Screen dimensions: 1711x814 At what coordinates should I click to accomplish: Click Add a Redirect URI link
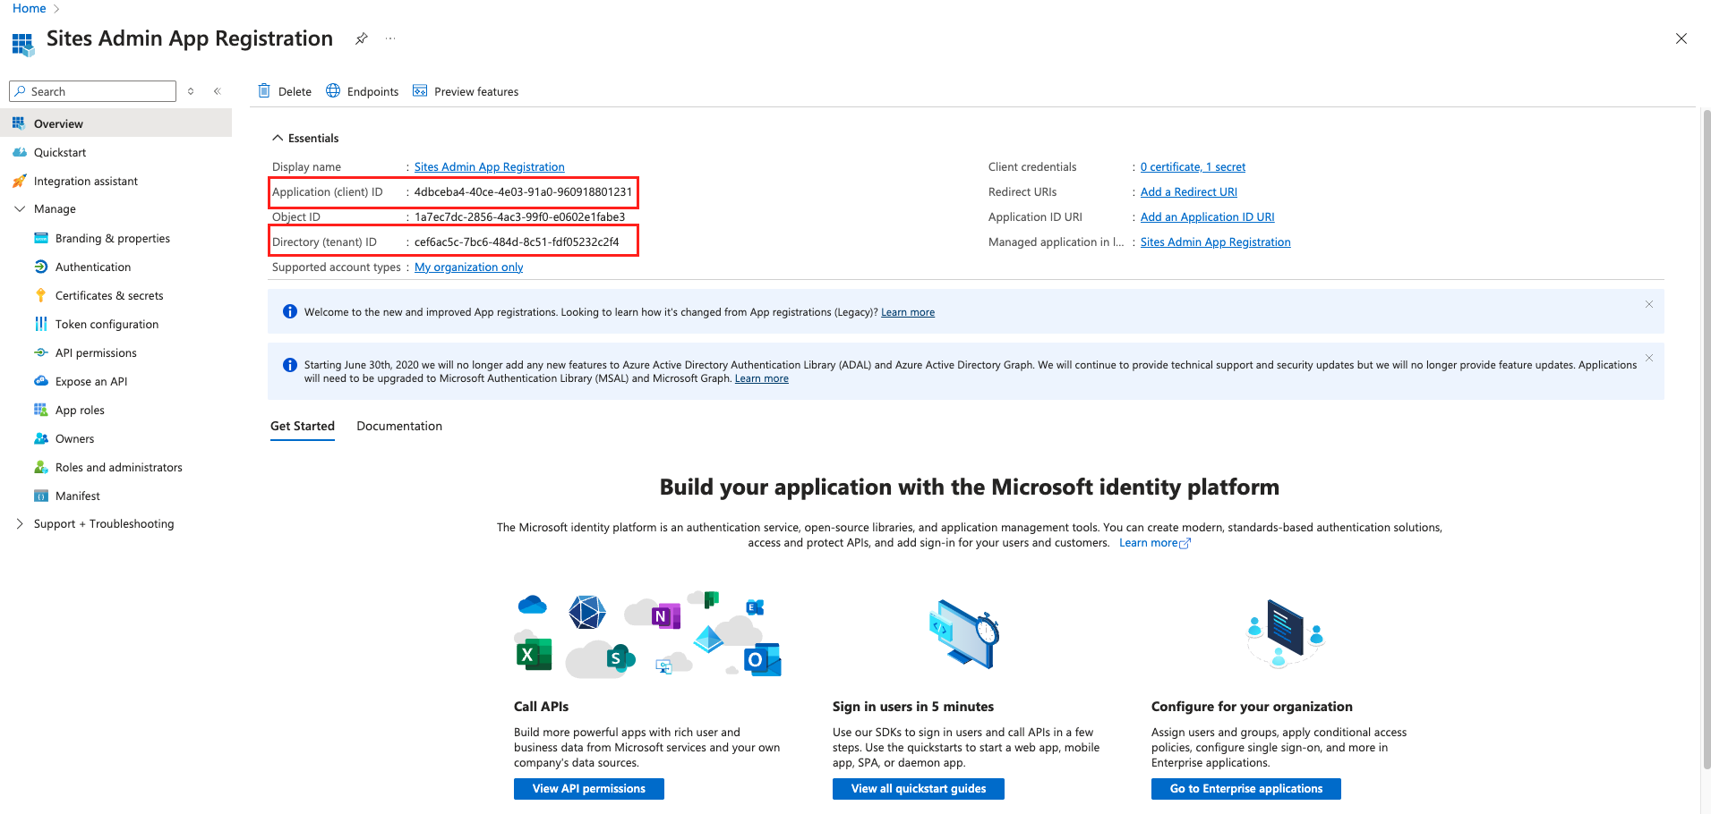click(1189, 191)
